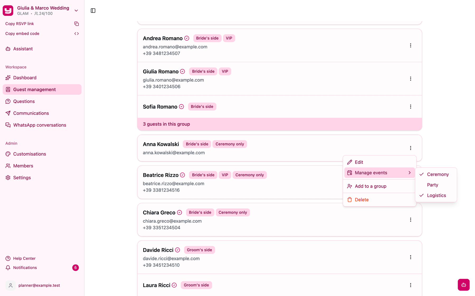
Task: Toggle Logistics event in submenu
Action: 436,195
